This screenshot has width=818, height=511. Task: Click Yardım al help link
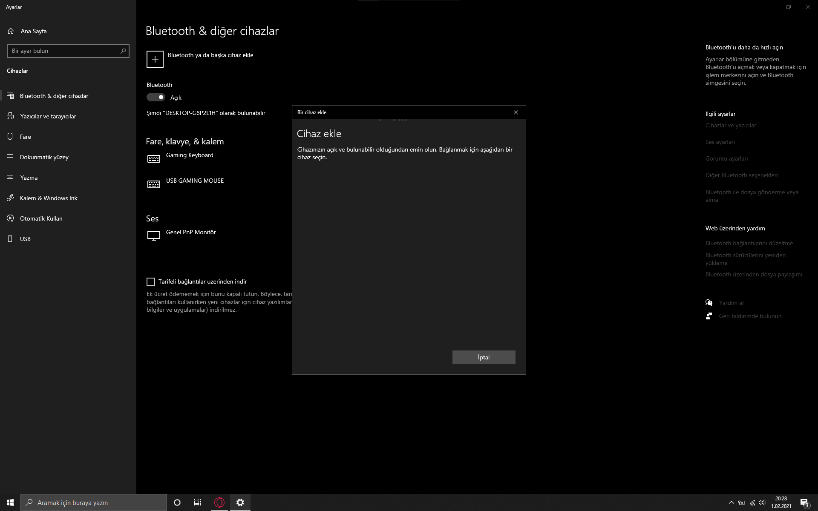coord(731,303)
